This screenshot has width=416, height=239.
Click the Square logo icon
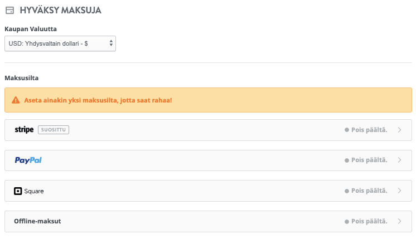18,191
